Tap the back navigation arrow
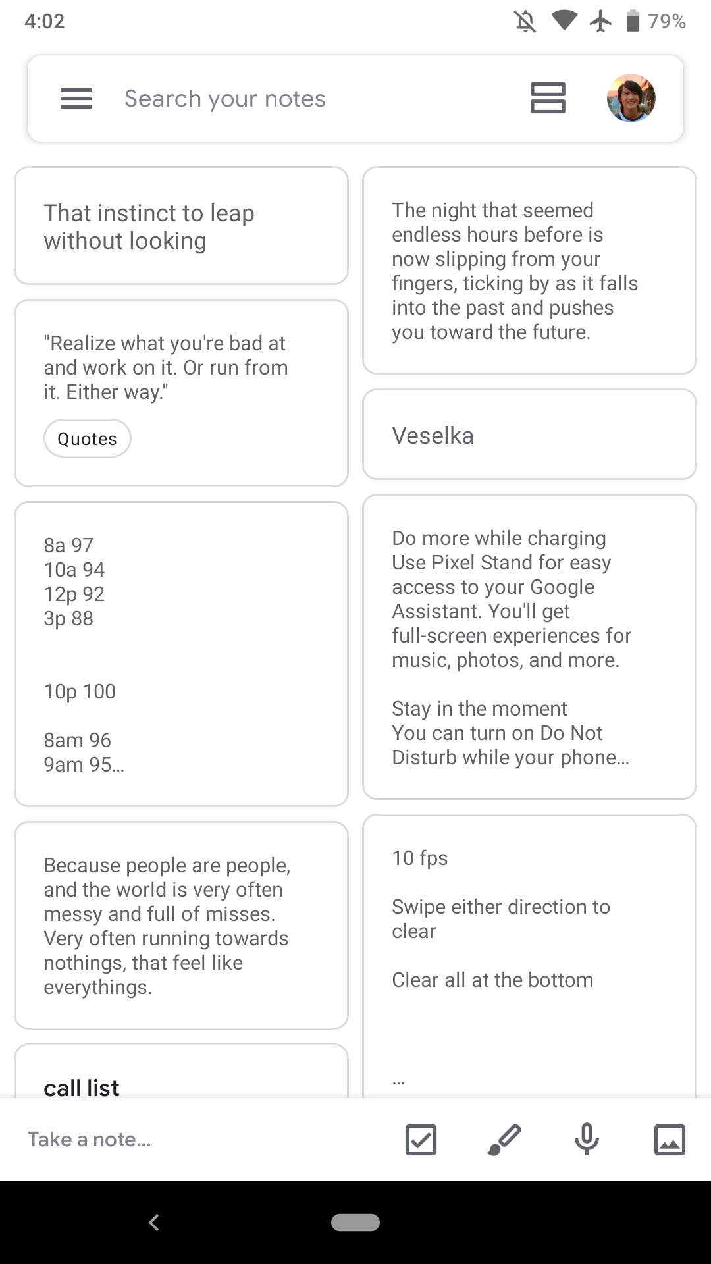 click(x=153, y=1223)
